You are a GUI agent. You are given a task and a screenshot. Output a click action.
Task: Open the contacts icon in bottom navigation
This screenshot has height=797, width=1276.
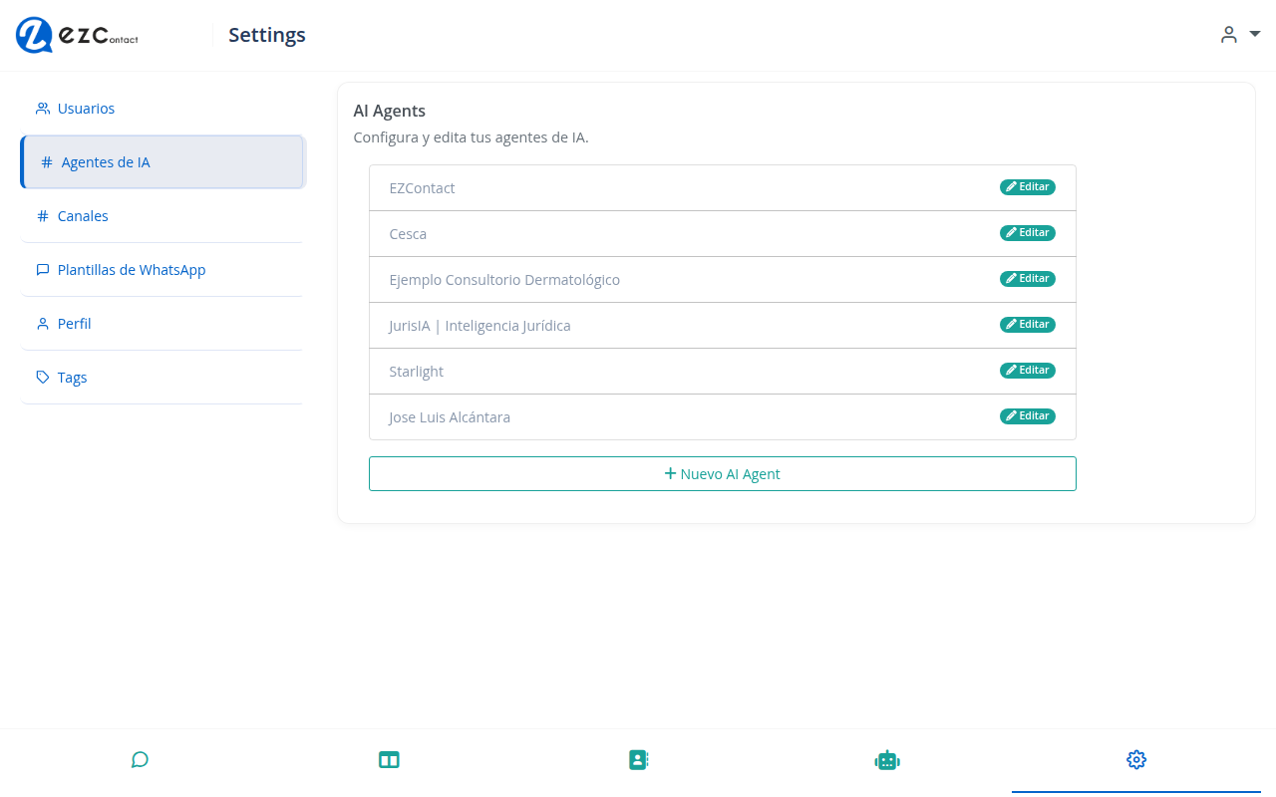pos(638,759)
